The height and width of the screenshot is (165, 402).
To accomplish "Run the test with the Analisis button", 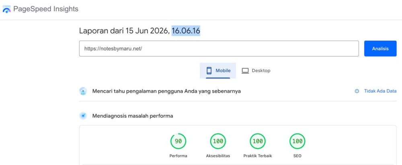I will tap(380, 48).
